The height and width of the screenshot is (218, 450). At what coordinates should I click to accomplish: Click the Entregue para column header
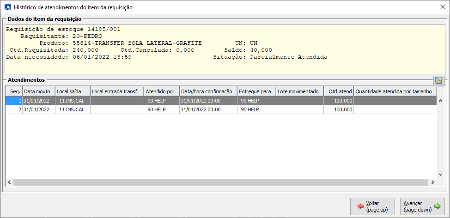[256, 91]
